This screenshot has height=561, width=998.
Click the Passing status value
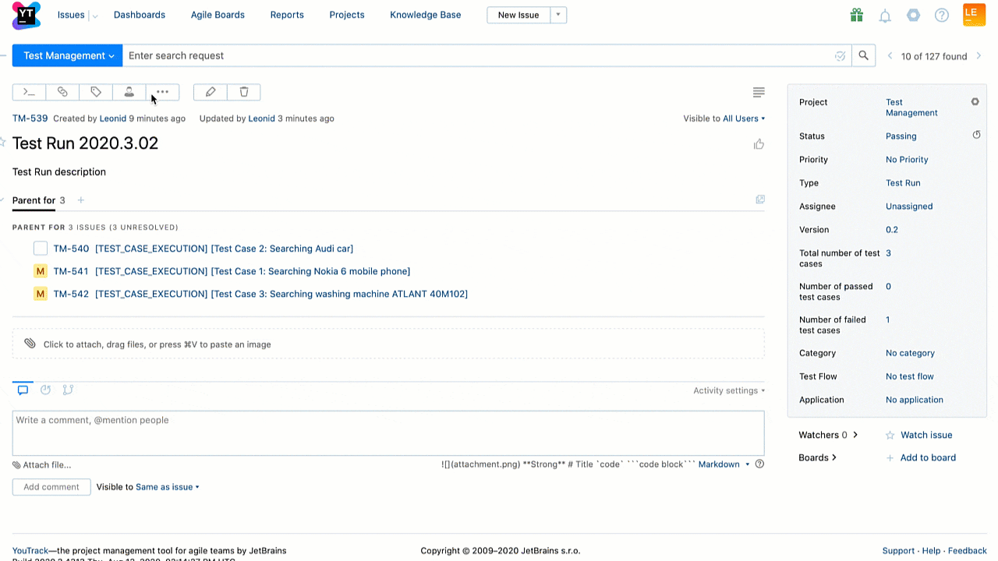pos(901,136)
